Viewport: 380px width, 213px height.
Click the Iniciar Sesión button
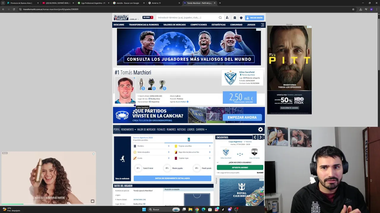click(254, 18)
